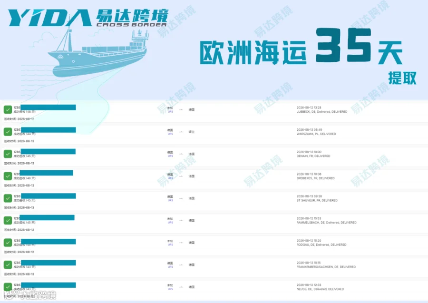Screen dimensions: 428x303
Task: Click the WARSZAWA, PL delivered status text
Action: (316, 134)
